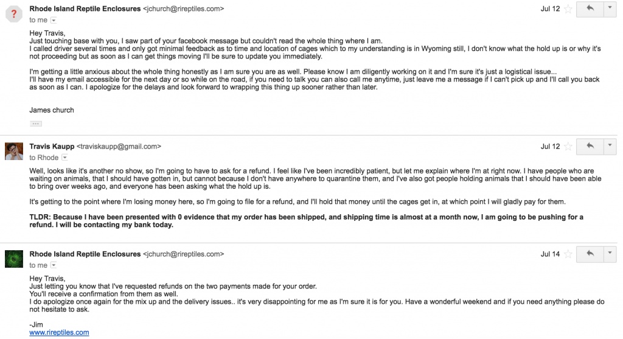Screen dimensions: 623x339
Task: Show details for "to Rhode" recipients
Action: pos(64,158)
